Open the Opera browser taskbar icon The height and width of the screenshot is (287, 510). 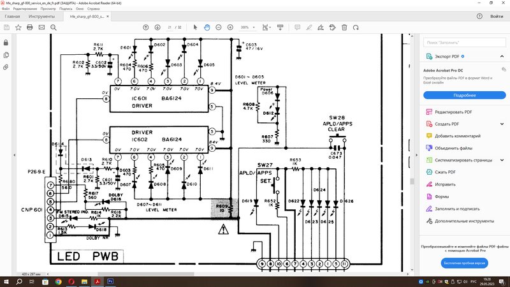pos(71,281)
